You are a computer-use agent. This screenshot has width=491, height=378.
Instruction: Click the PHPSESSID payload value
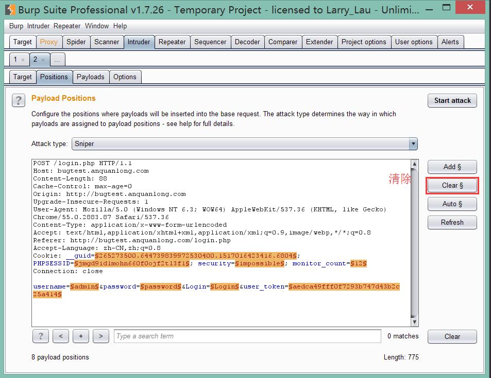pos(132,263)
